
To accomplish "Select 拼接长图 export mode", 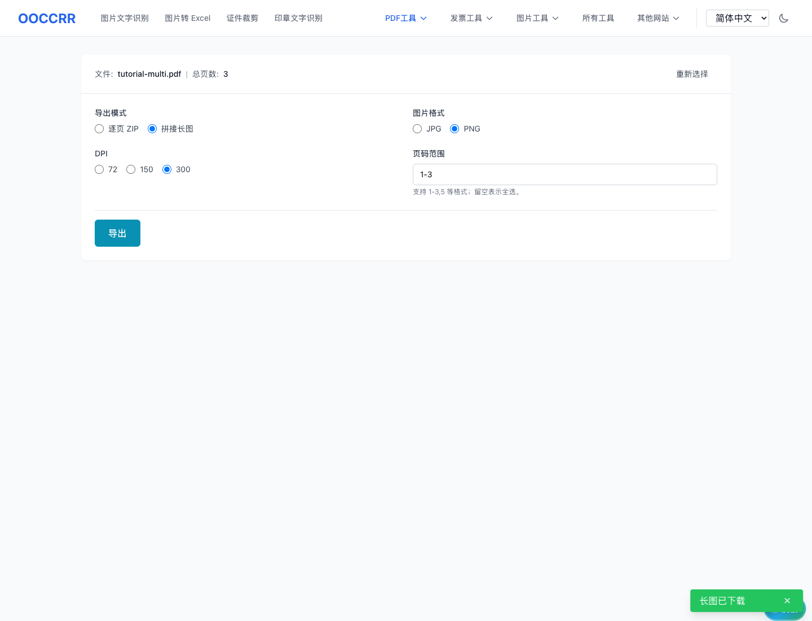I will coord(152,129).
